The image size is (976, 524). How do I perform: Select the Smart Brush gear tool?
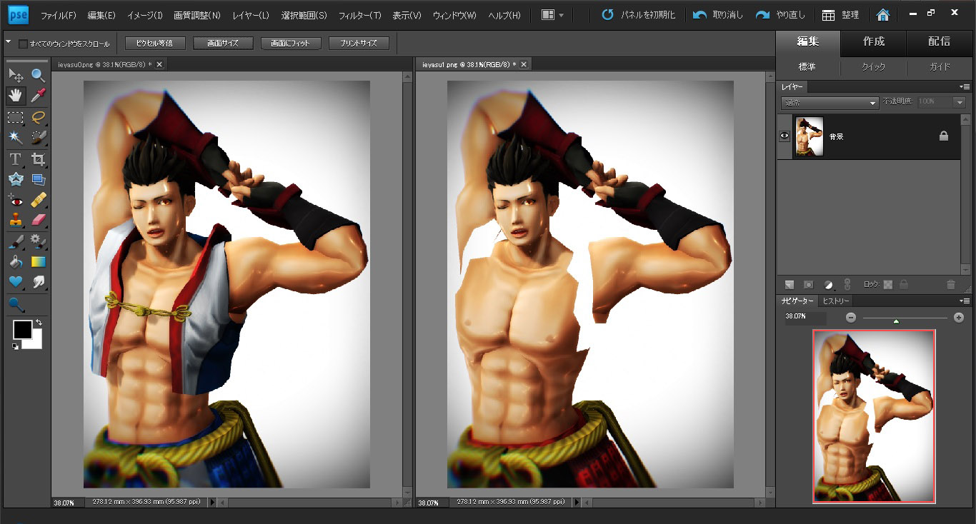38,241
